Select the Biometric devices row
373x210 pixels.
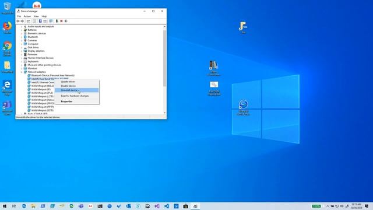click(34, 34)
